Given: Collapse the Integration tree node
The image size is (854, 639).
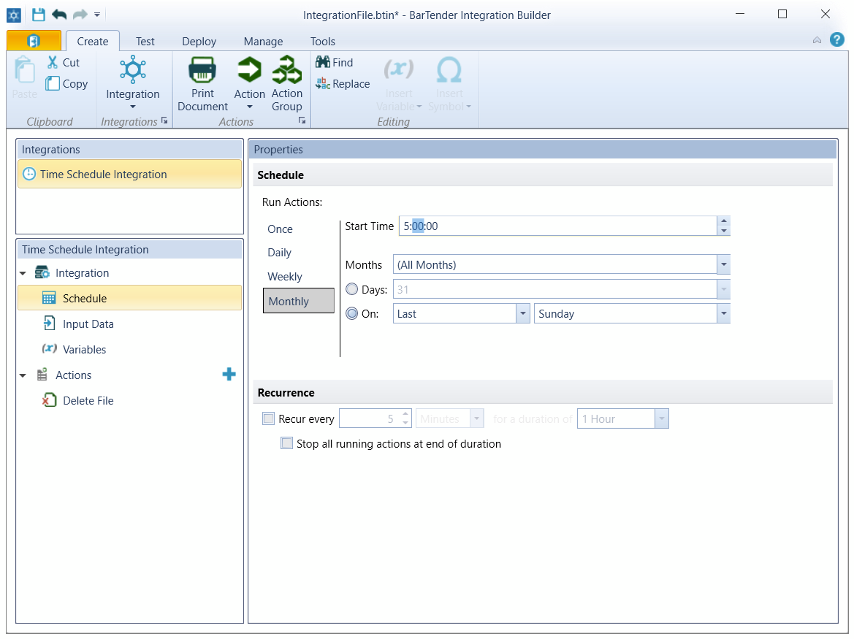Looking at the screenshot, I should click(23, 273).
